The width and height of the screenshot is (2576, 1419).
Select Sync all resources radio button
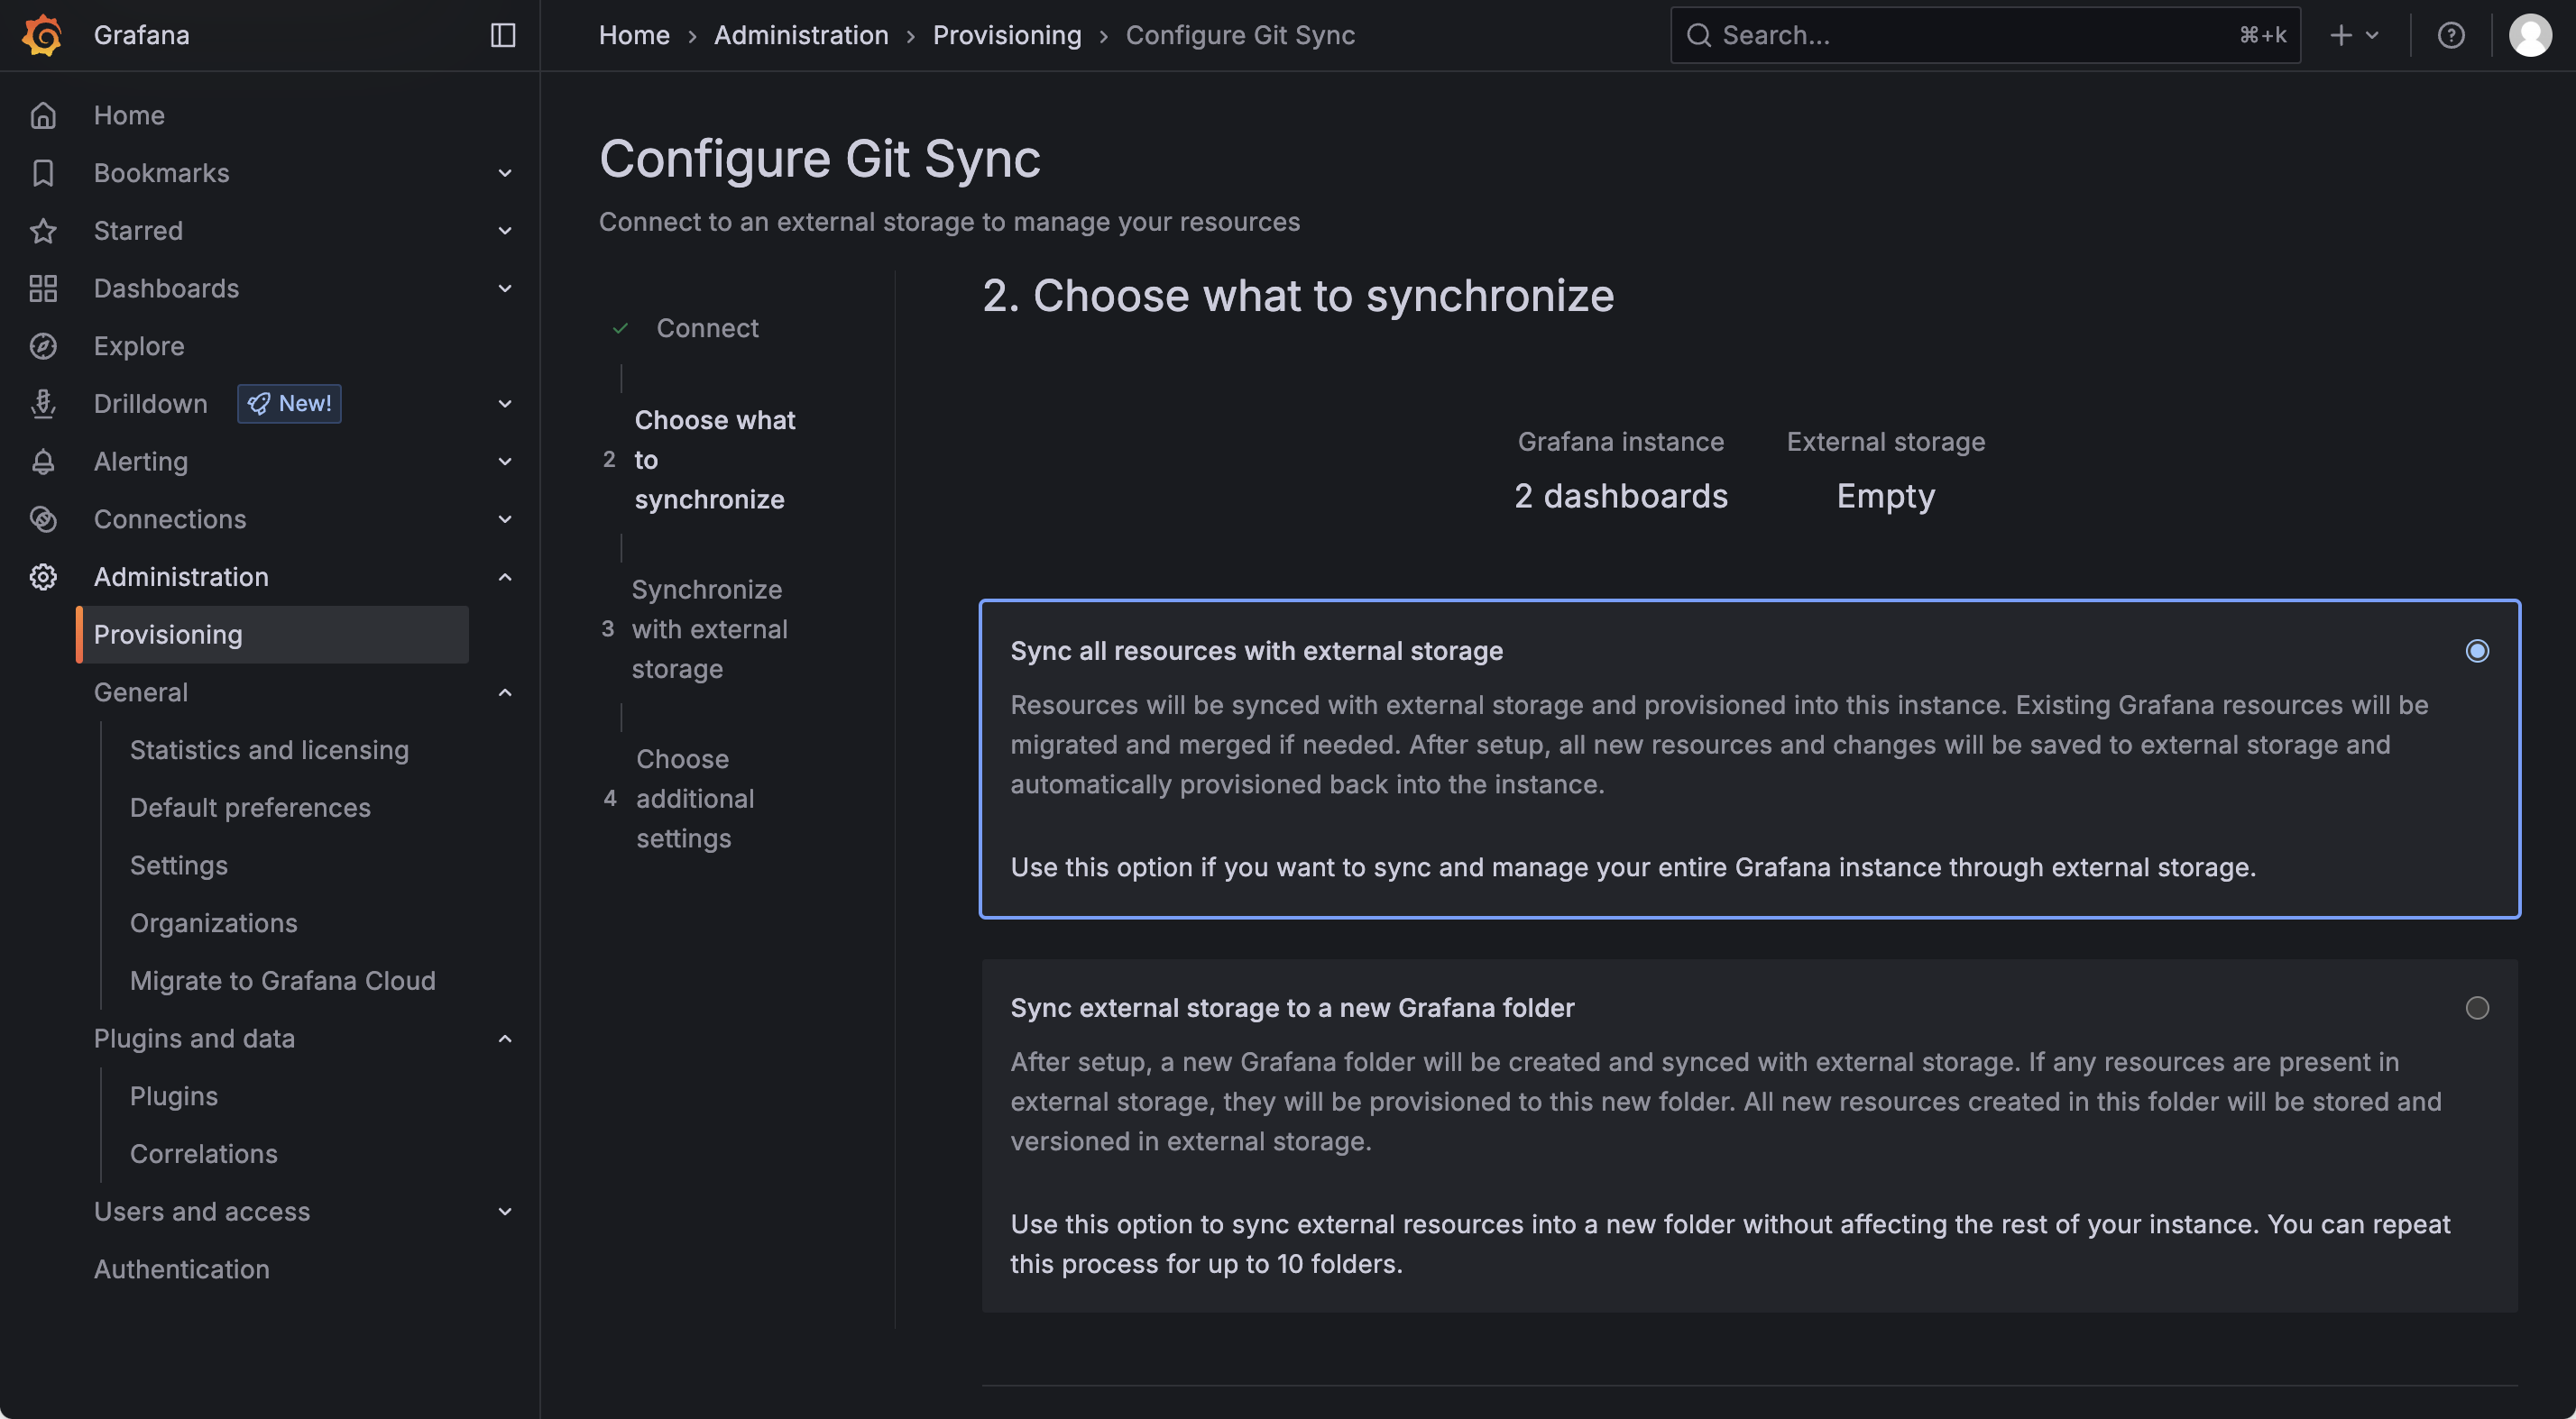click(2476, 651)
